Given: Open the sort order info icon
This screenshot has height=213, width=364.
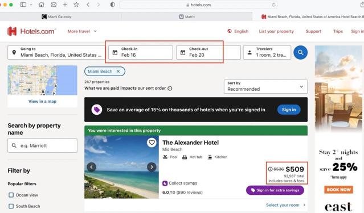Looking at the screenshot, I should click(170, 88).
